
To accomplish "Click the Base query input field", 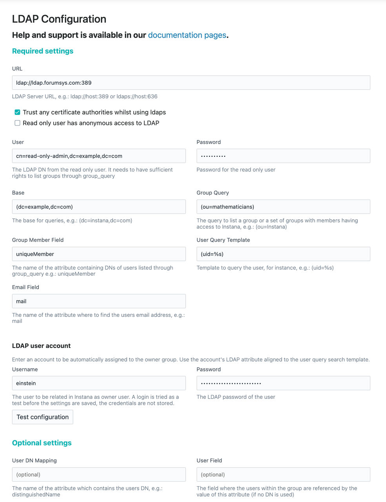I will pos(99,207).
